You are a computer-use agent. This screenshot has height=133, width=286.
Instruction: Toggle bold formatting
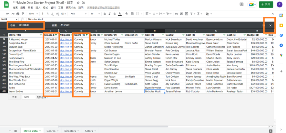[105, 14]
